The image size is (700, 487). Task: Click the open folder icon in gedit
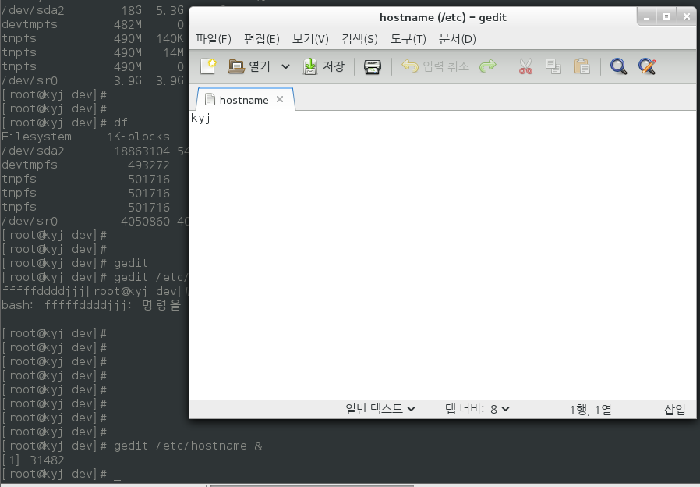(236, 66)
